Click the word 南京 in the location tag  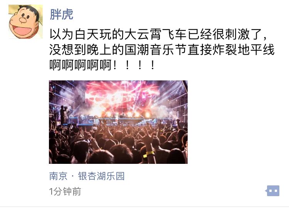pyautogui.click(x=58, y=176)
